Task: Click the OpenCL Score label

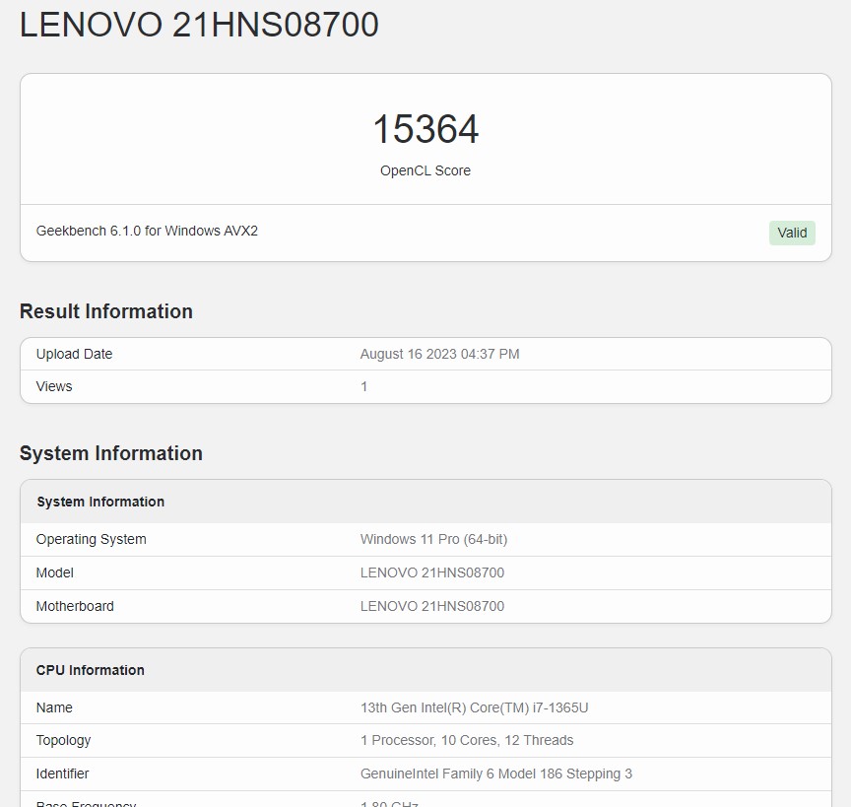Action: point(425,170)
